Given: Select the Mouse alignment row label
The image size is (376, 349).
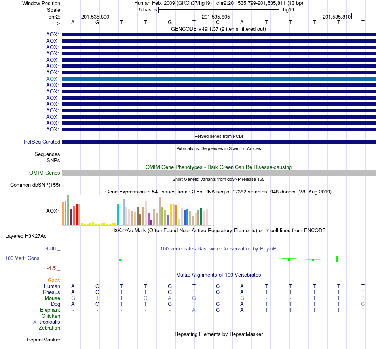Looking at the screenshot, I should click(x=52, y=298).
